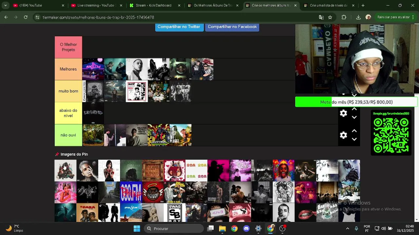Pick the blue 000FM album cover
This screenshot has width=419, height=235.
(131, 192)
